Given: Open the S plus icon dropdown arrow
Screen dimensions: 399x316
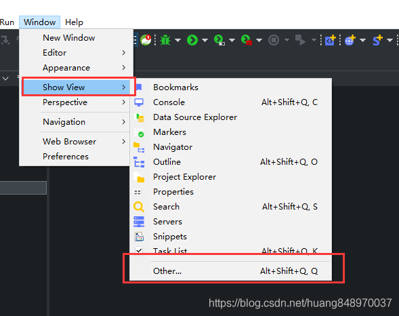Looking at the screenshot, I should (390, 40).
